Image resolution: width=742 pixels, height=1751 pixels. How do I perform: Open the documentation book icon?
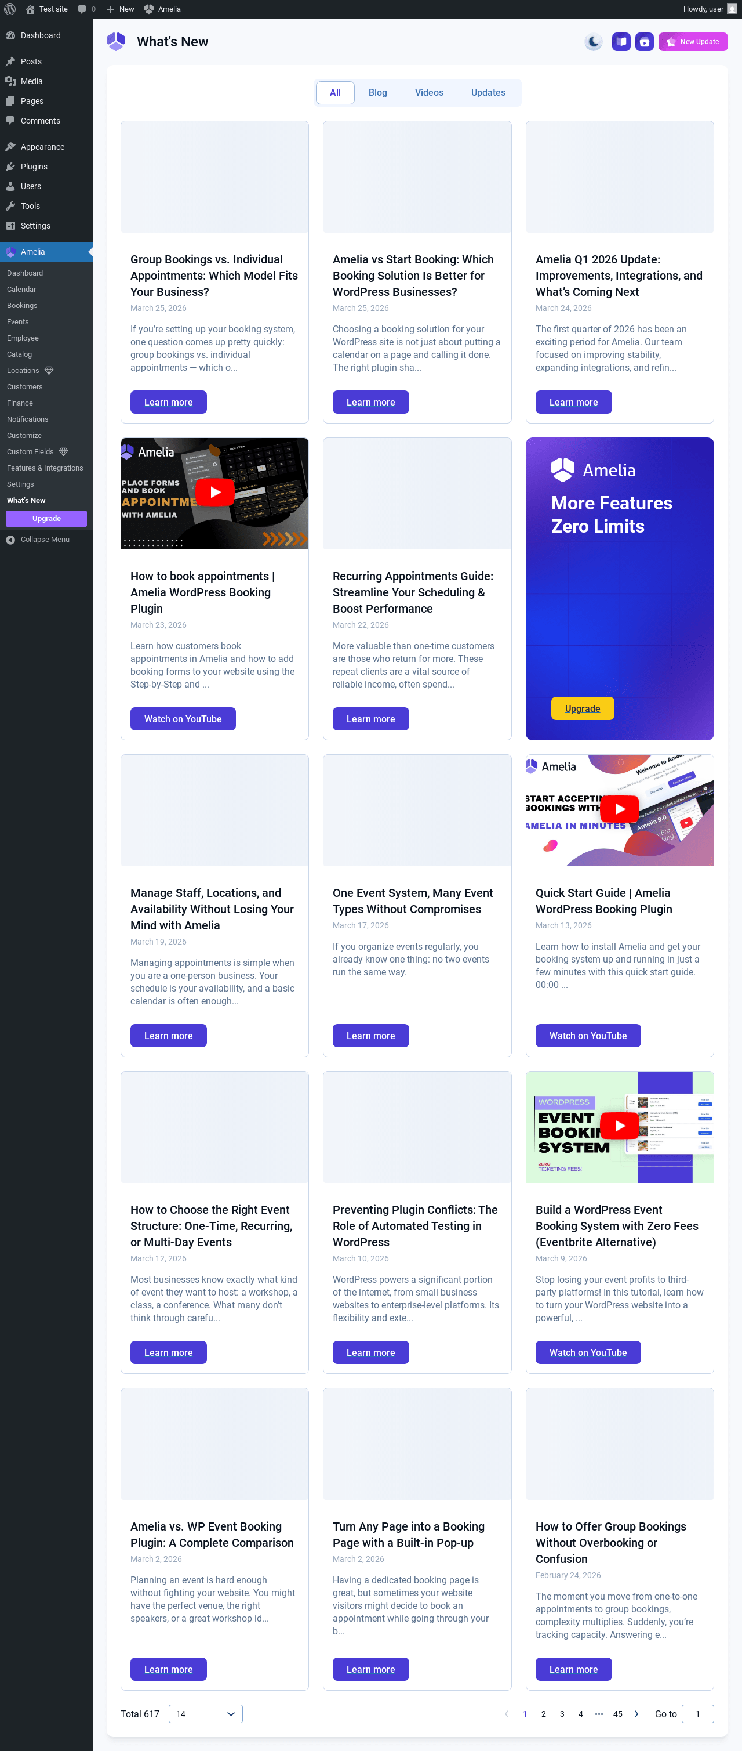(621, 42)
